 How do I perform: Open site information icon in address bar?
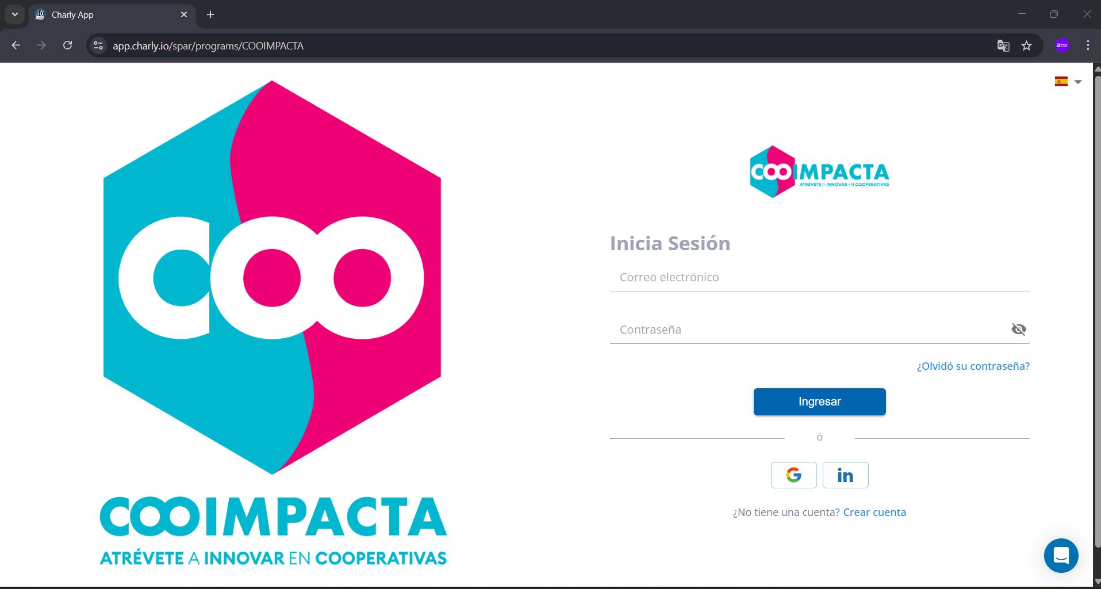coord(98,45)
